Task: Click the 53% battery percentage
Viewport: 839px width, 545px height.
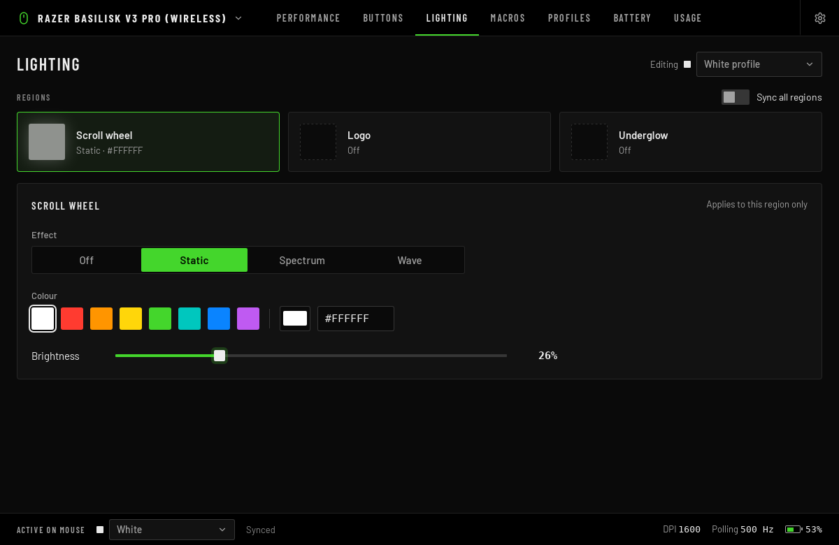Action: coord(814,530)
